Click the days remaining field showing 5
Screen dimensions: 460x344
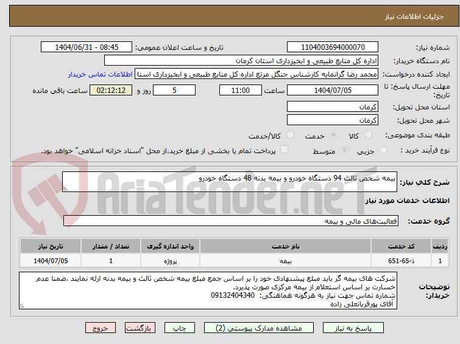(174, 90)
